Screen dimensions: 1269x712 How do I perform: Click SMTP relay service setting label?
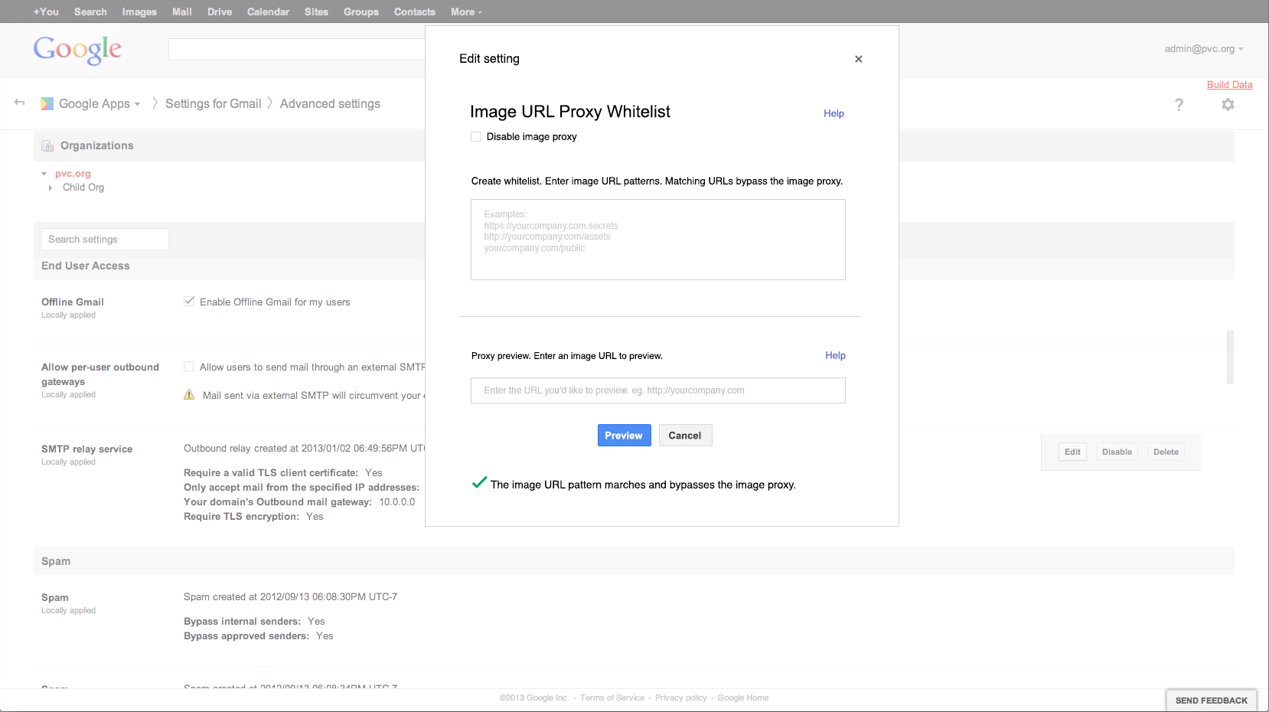[x=86, y=449]
